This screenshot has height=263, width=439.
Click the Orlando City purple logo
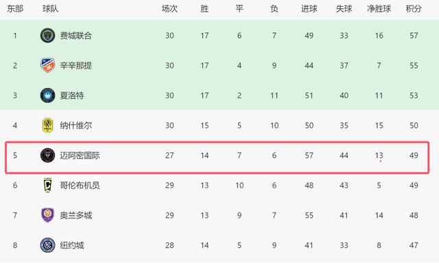pos(47,216)
